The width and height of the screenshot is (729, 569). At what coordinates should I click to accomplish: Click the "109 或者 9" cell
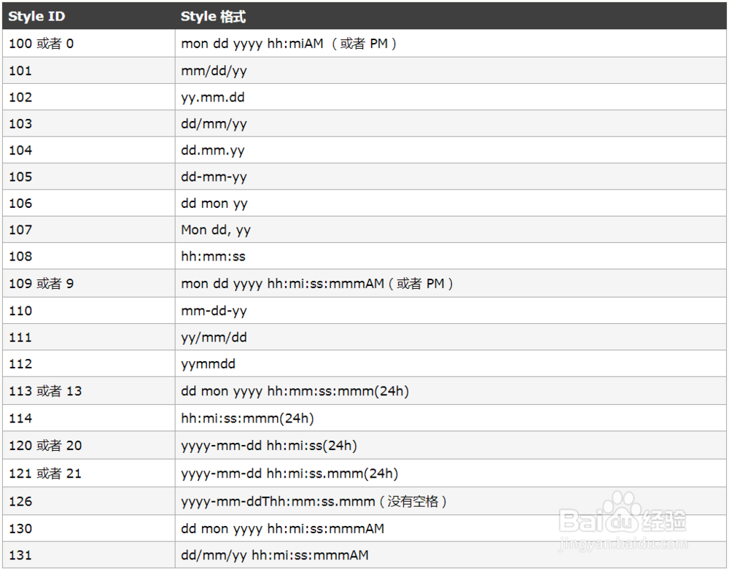click(41, 284)
